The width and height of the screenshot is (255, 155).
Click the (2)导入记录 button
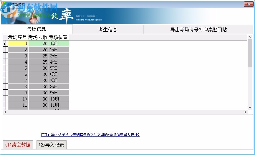[52, 145]
